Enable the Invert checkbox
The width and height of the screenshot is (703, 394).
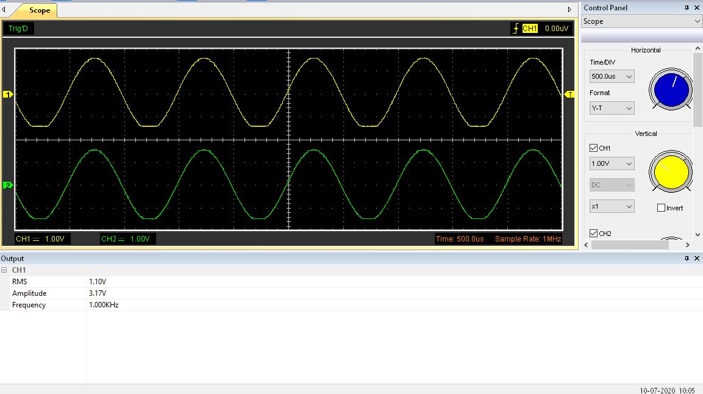661,208
